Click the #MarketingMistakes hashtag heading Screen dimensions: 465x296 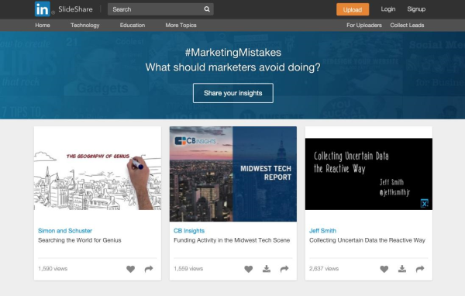233,53
